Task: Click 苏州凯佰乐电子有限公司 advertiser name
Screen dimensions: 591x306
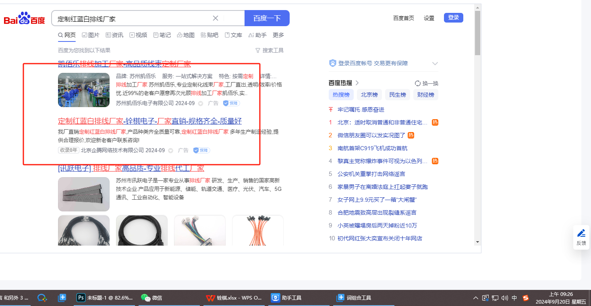Action: [x=145, y=103]
